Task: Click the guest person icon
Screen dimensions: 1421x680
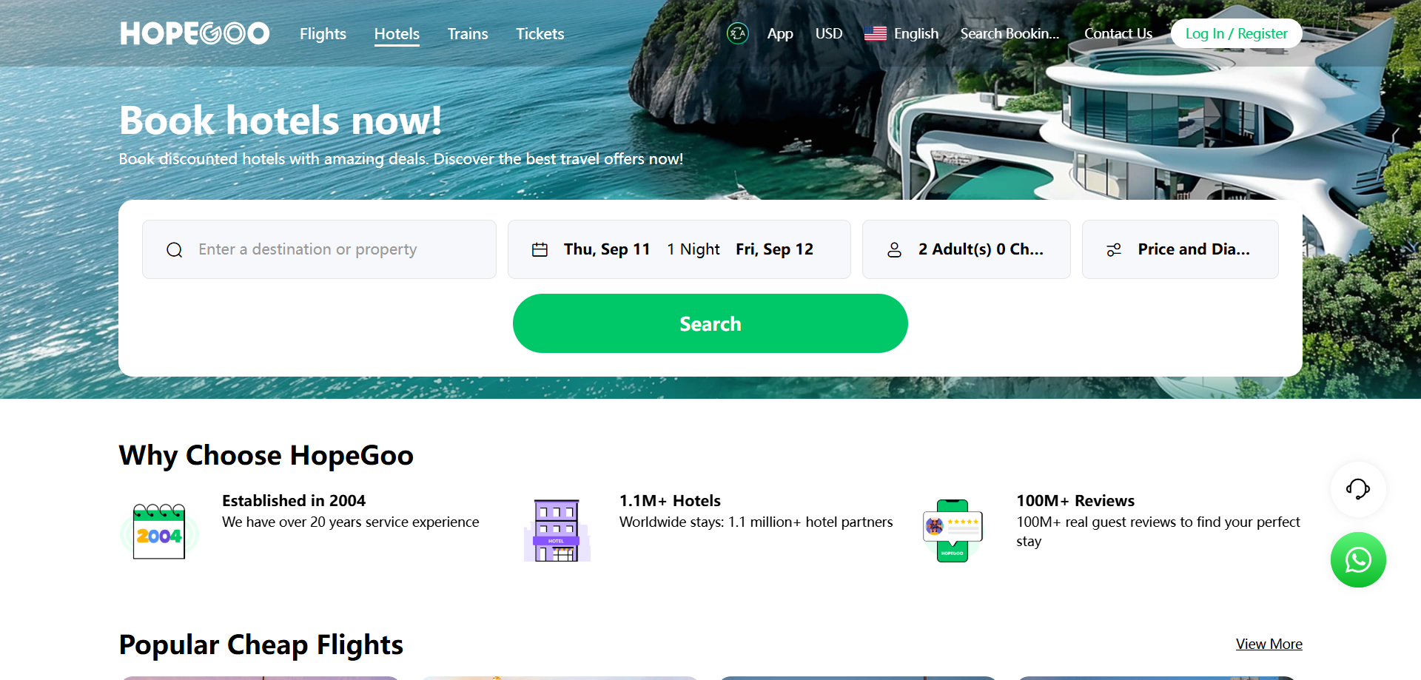Action: coord(894,250)
